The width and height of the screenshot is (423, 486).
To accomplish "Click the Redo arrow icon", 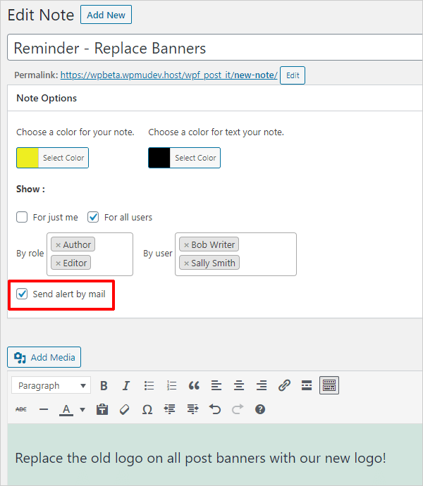I will coord(238,409).
